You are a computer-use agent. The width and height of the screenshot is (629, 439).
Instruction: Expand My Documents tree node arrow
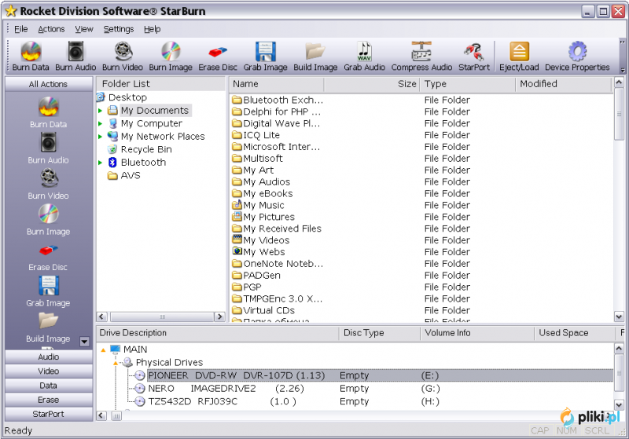pos(101,111)
